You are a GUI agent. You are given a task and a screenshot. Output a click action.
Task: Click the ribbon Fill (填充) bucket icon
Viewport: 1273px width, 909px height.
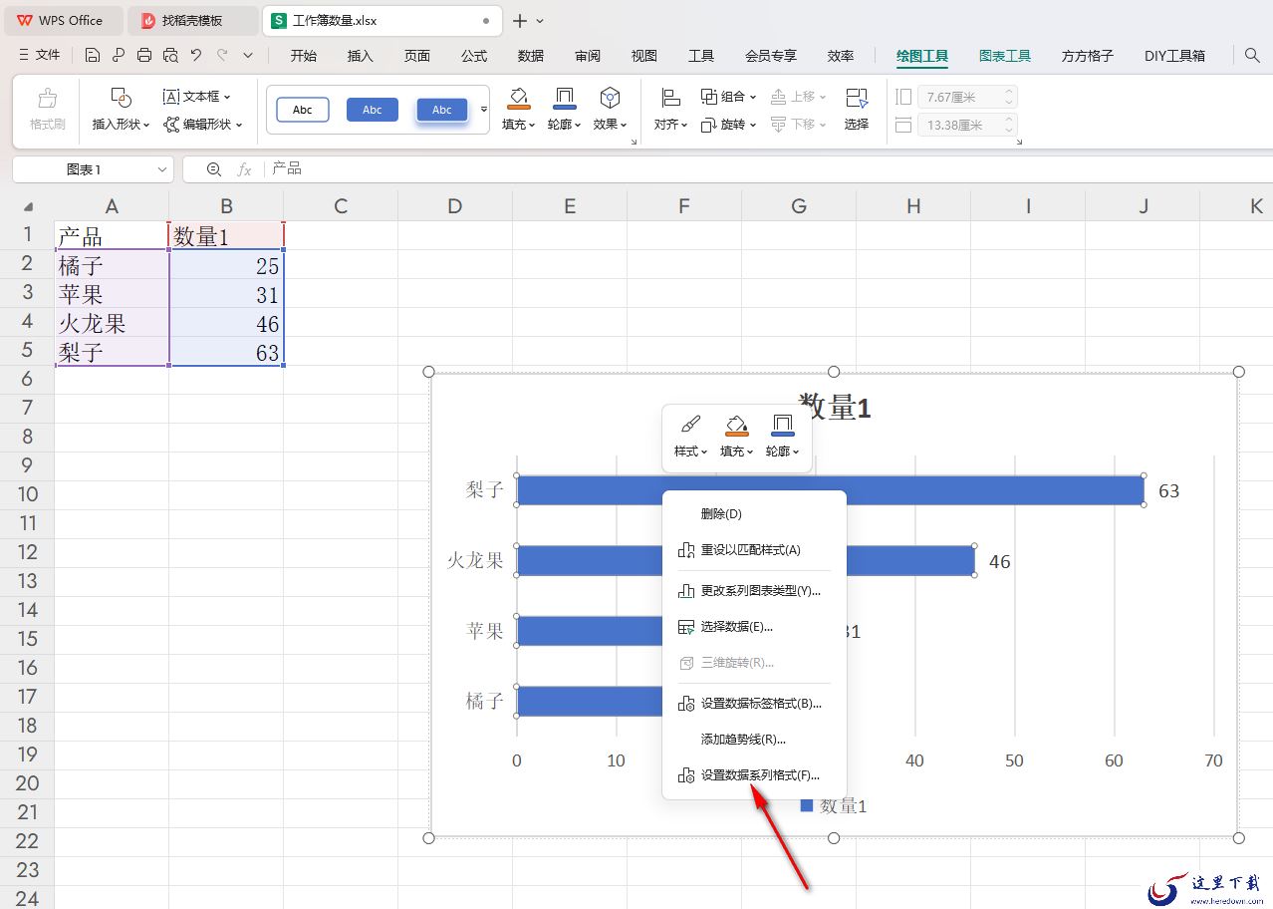518,98
